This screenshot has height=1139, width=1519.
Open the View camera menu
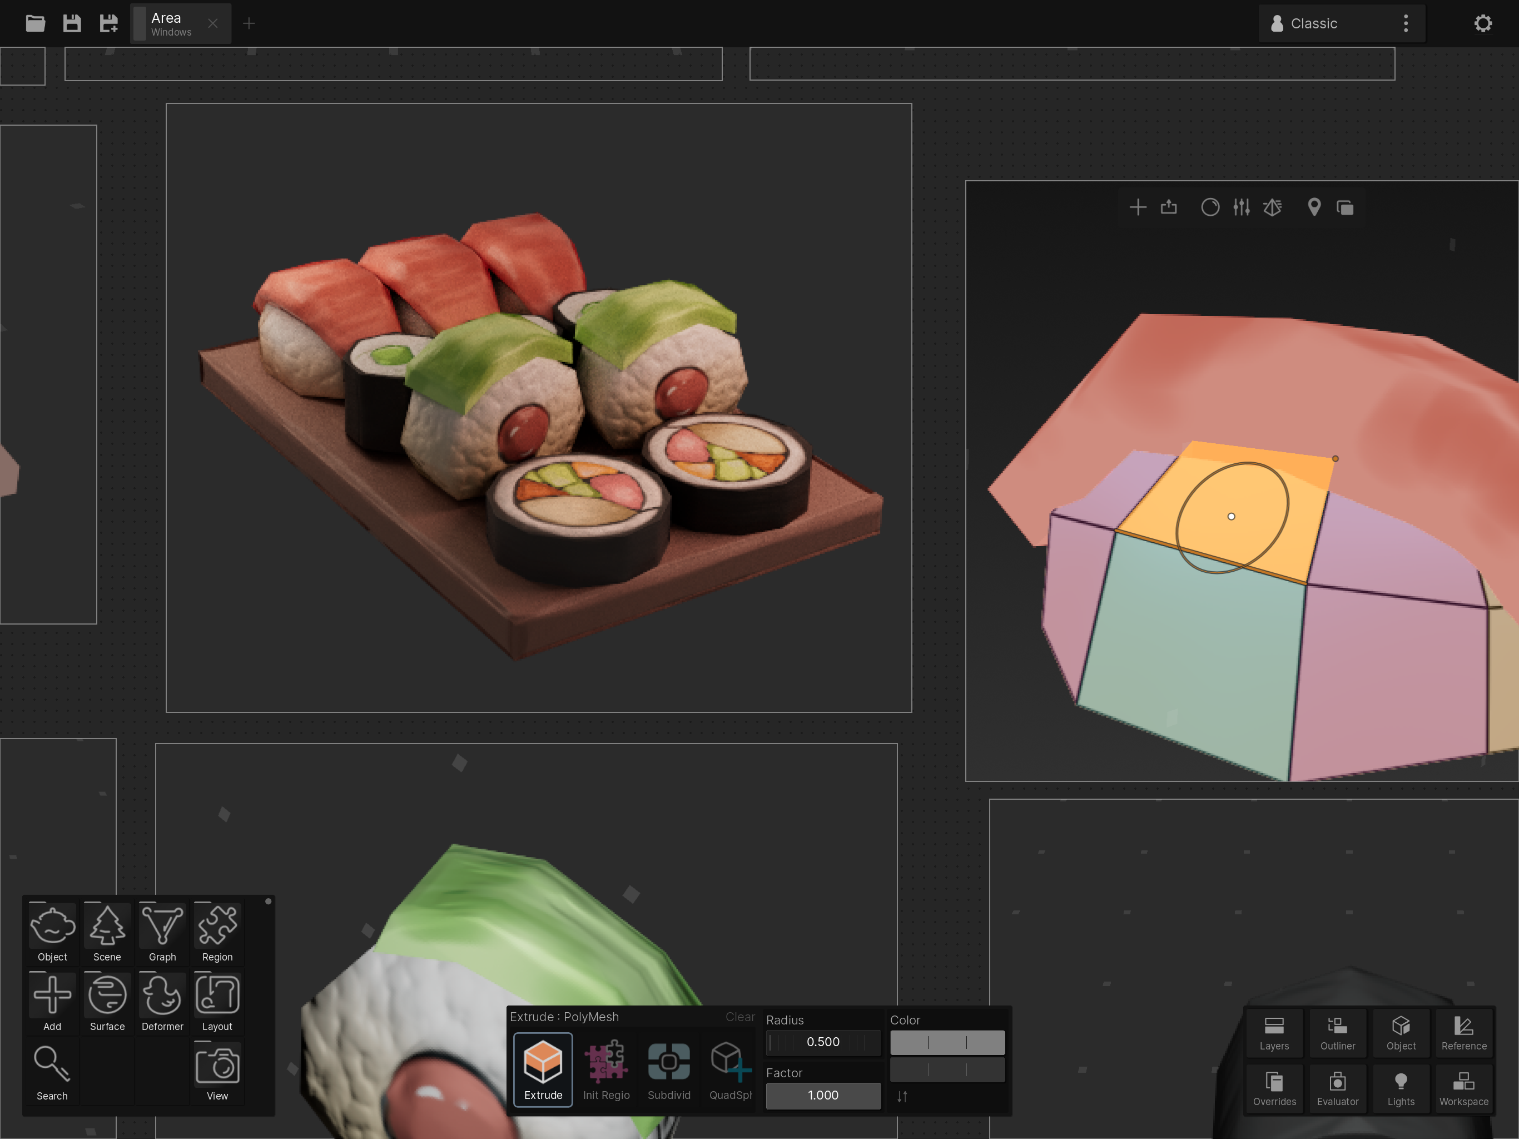click(x=217, y=1072)
